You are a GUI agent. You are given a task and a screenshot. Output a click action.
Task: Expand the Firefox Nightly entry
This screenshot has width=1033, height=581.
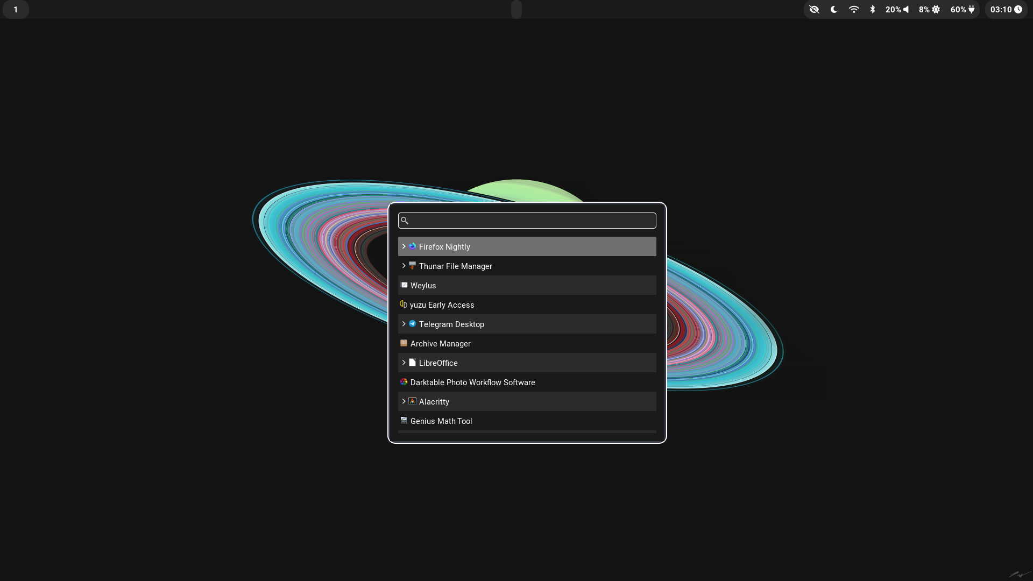click(x=404, y=246)
